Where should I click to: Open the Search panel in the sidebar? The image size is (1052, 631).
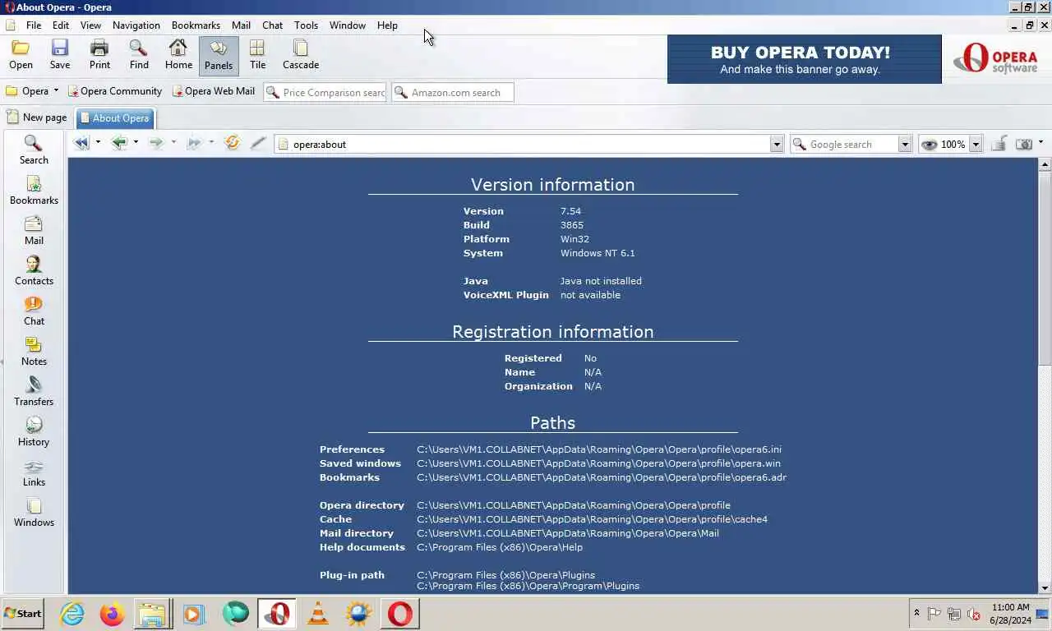[34, 150]
